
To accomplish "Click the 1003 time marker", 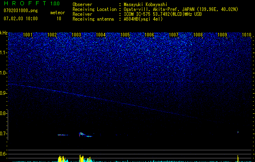I will (76, 35).
